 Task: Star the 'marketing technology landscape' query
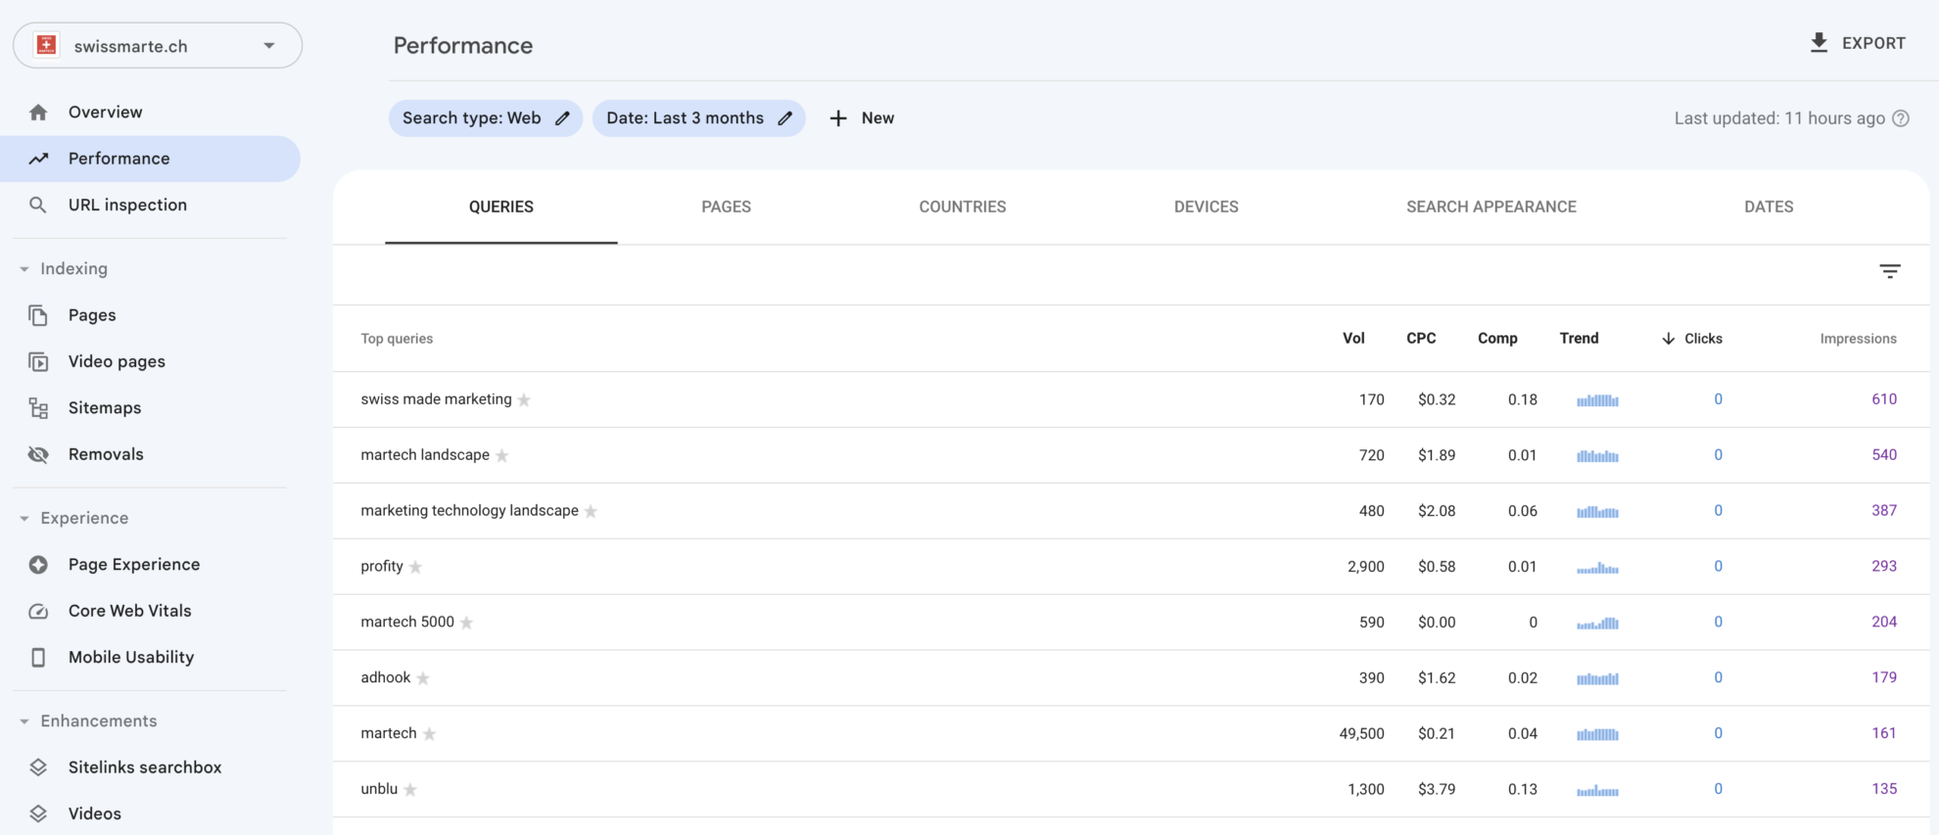click(591, 512)
